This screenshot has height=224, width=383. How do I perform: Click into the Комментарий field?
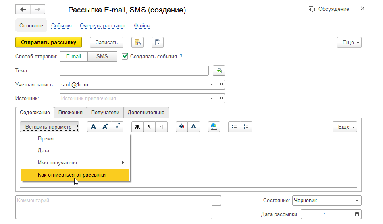114,207
